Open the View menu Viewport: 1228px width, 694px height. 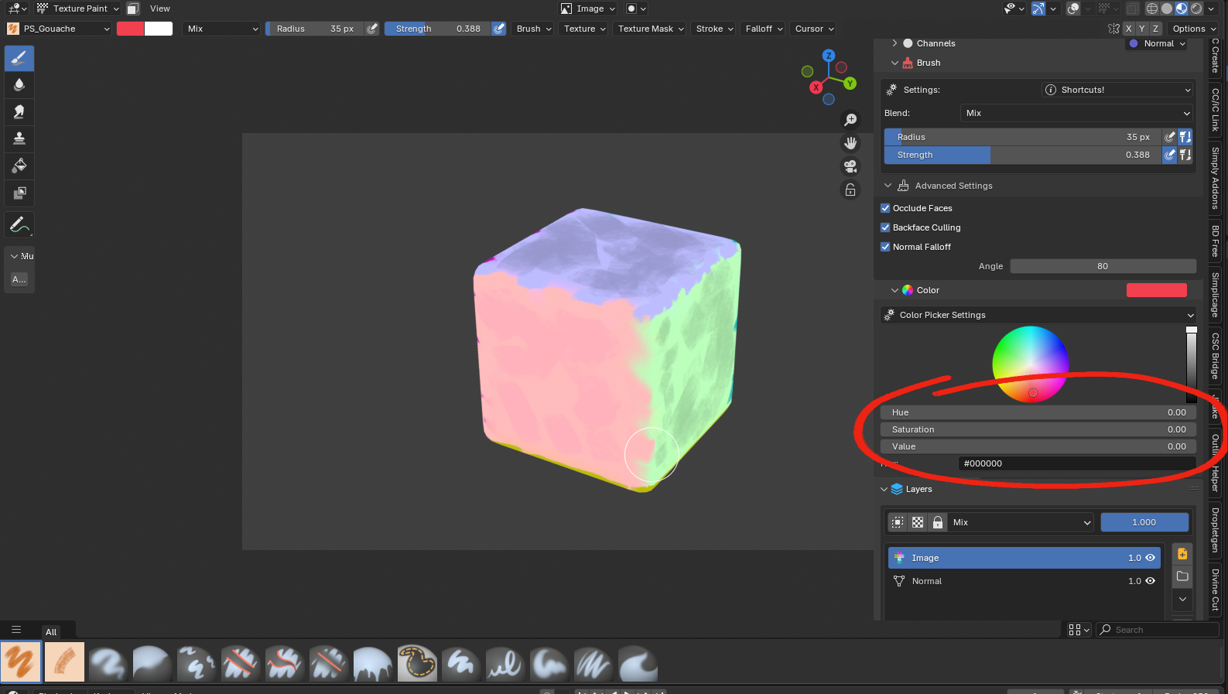[x=160, y=9]
